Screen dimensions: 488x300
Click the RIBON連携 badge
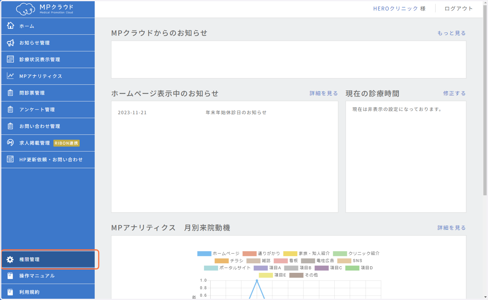[67, 143]
